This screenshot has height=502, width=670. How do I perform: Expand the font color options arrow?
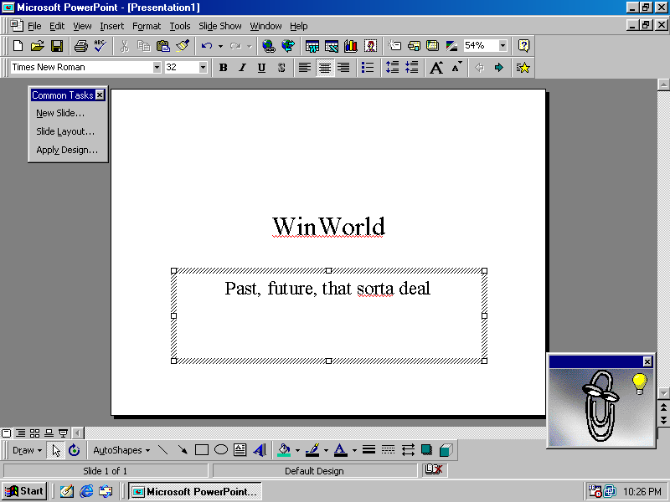354,450
